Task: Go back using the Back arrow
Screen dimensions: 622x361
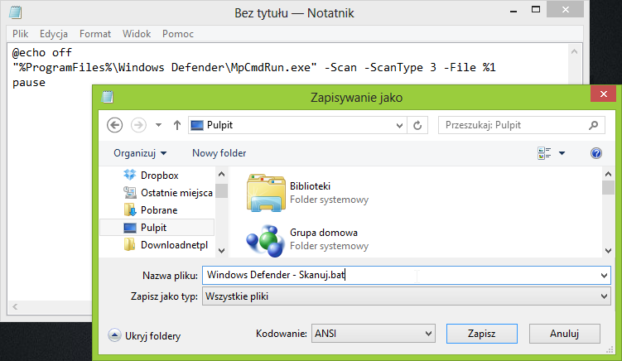Action: pos(114,125)
